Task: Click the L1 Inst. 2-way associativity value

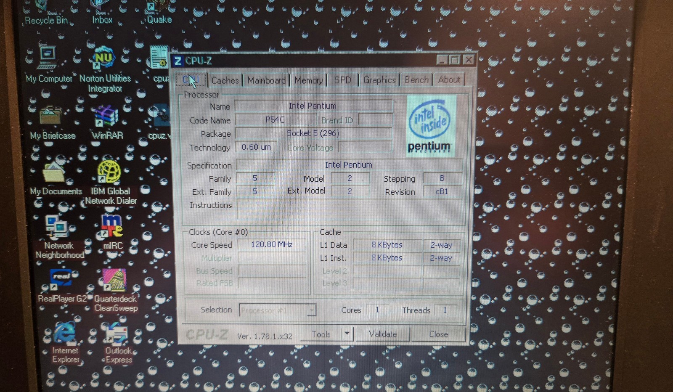Action: pyautogui.click(x=441, y=257)
